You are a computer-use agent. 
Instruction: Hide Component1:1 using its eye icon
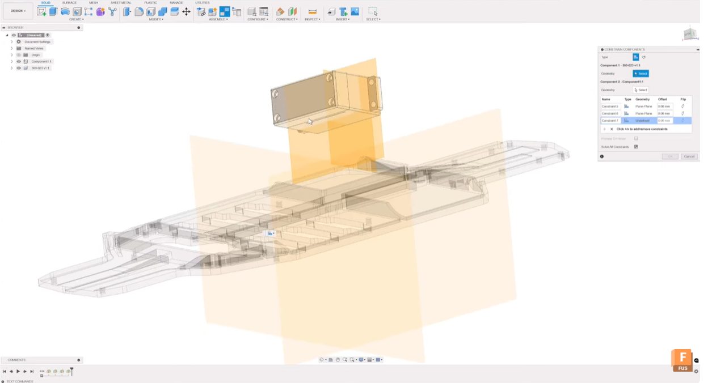coord(19,61)
